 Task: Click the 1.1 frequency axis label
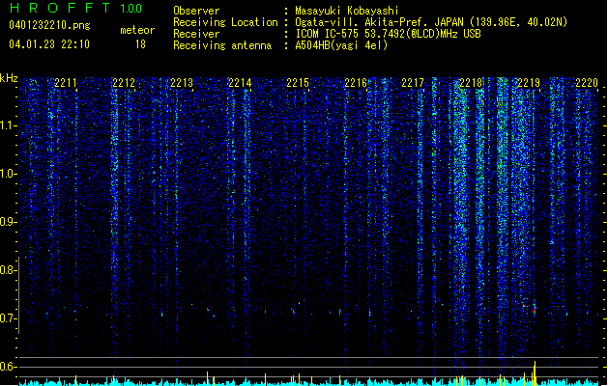[x=8, y=125]
